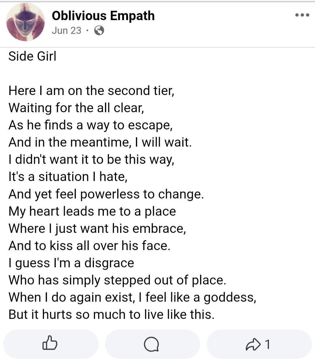315x361 pixels.
Task: Click the line 'My heart leads me to a place'
Action: pyautogui.click(x=92, y=211)
